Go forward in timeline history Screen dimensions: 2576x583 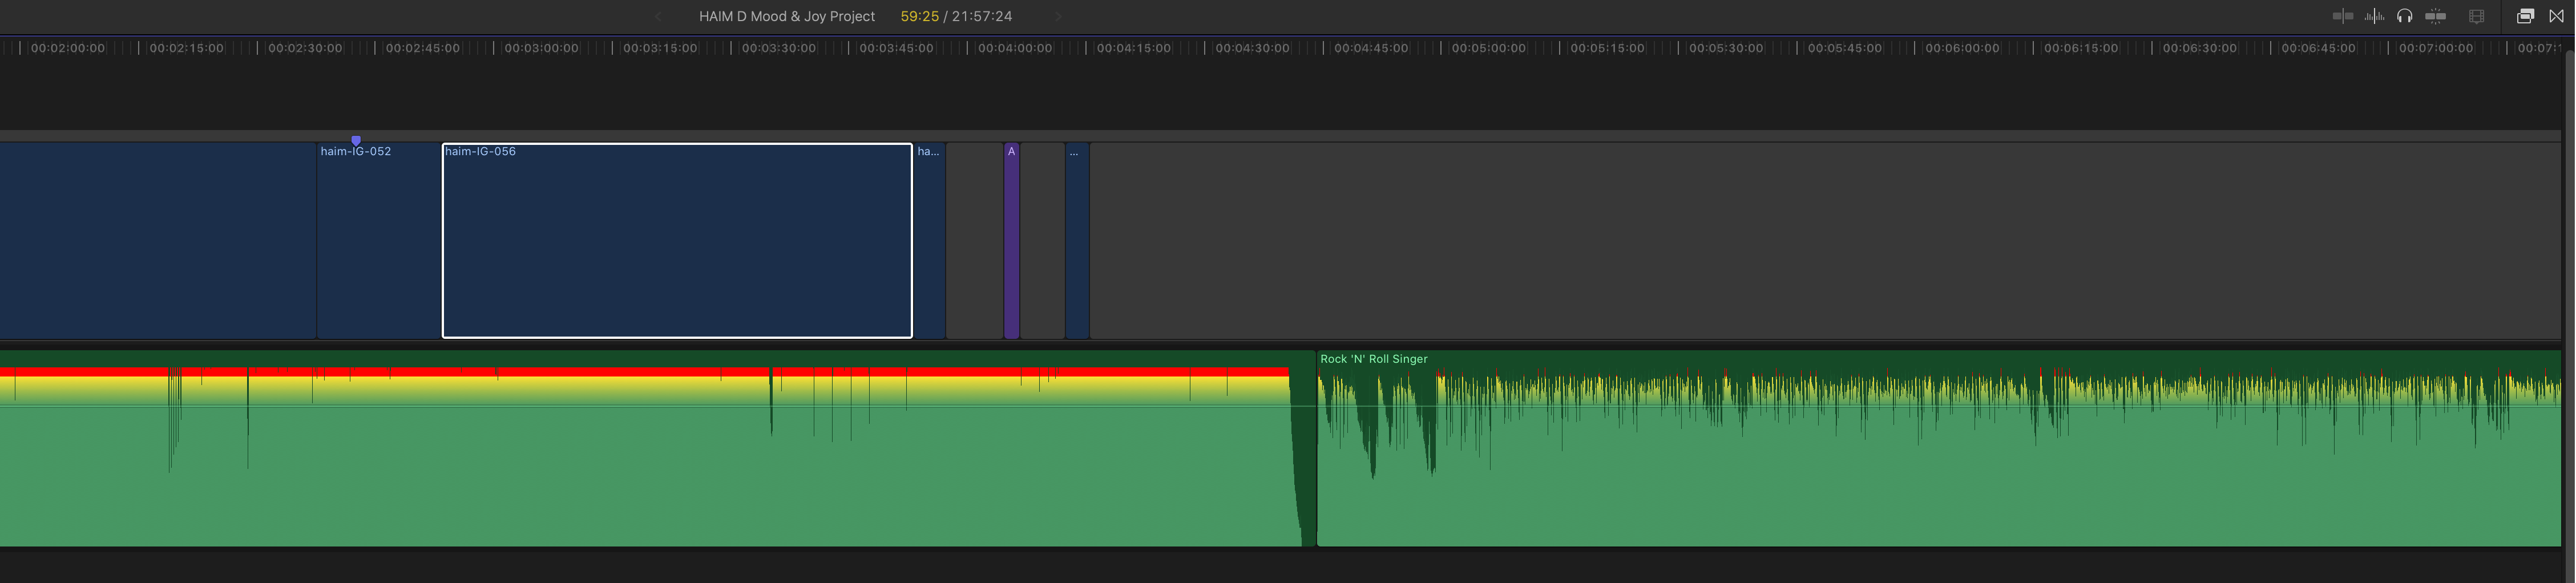[x=1058, y=16]
